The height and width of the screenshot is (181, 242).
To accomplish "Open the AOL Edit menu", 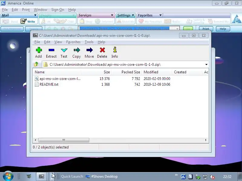I will point(15,10).
